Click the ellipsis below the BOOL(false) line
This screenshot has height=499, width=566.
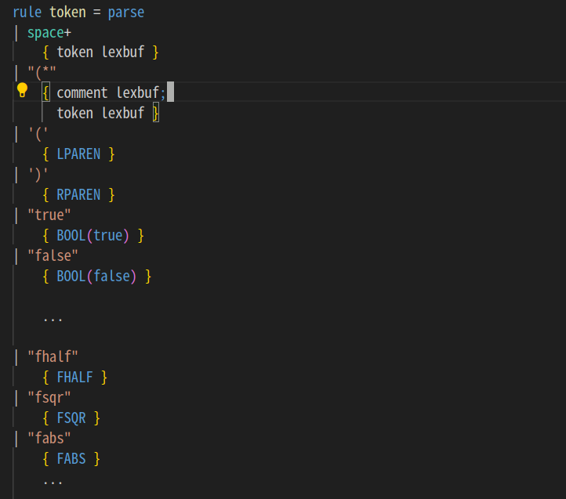pos(53,319)
